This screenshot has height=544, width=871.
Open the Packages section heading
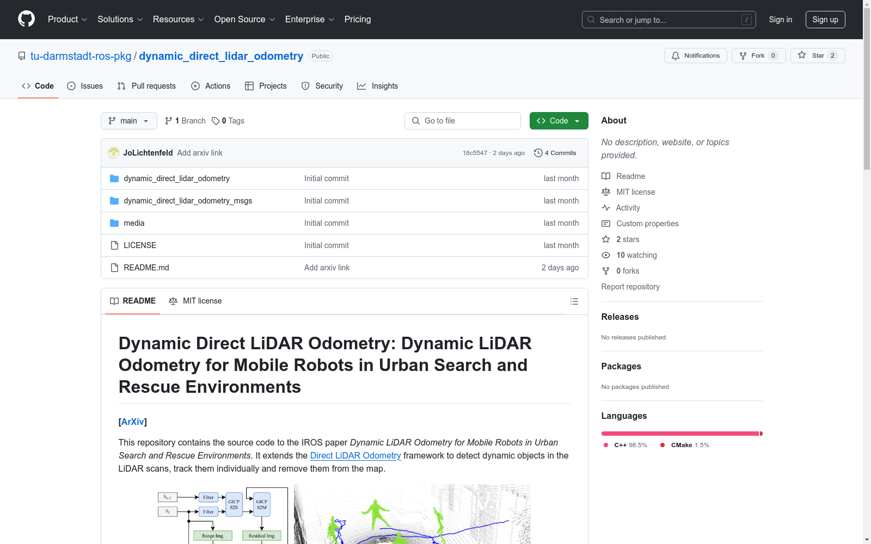[x=621, y=366]
